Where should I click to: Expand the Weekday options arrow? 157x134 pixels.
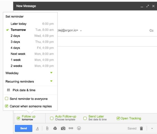51,73
